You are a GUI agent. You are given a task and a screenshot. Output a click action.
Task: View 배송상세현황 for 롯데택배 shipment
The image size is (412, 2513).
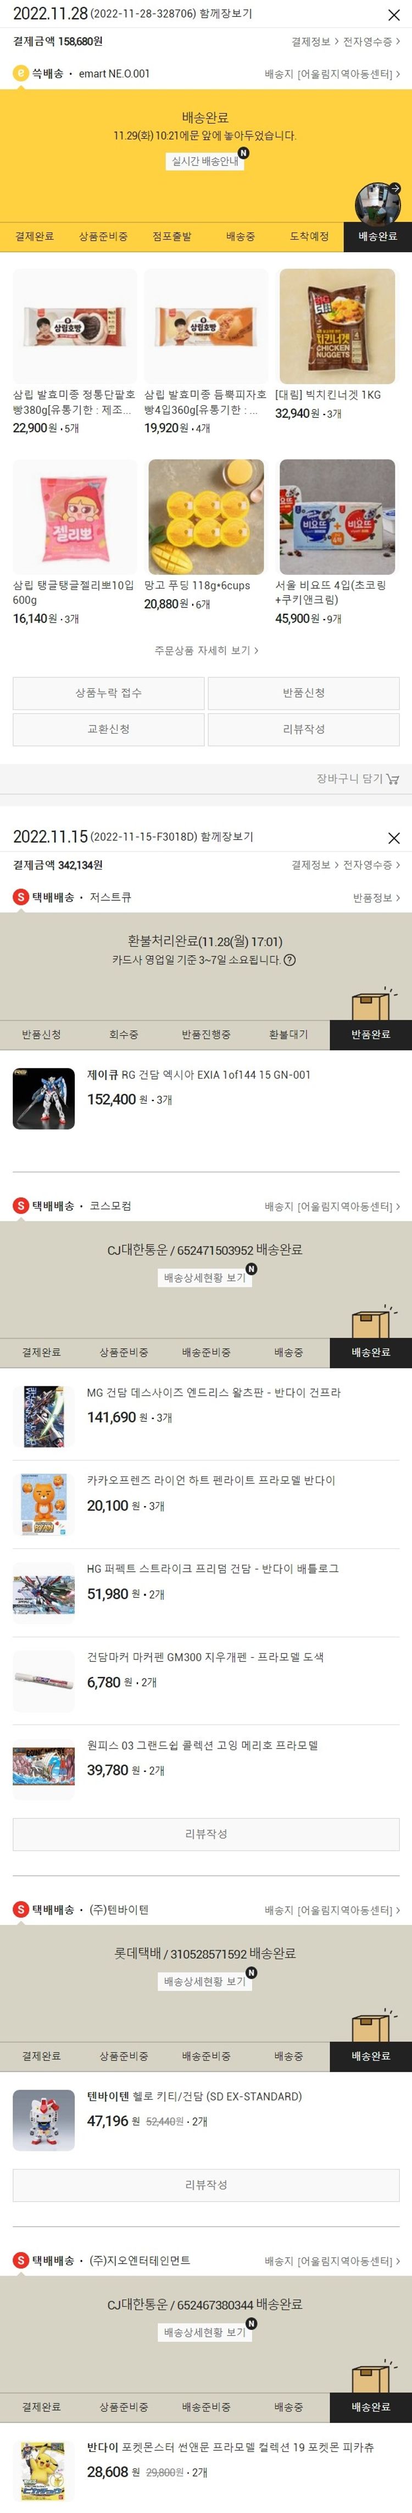[205, 1981]
